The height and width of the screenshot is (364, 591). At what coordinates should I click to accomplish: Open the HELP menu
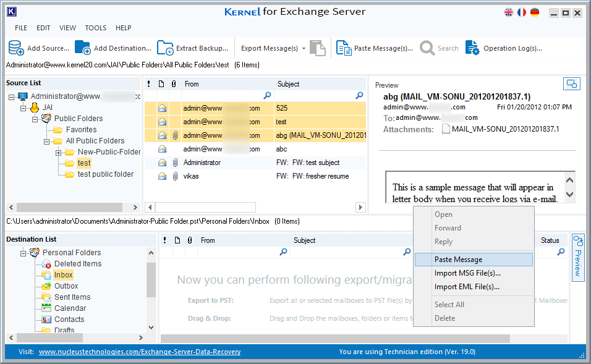point(123,28)
